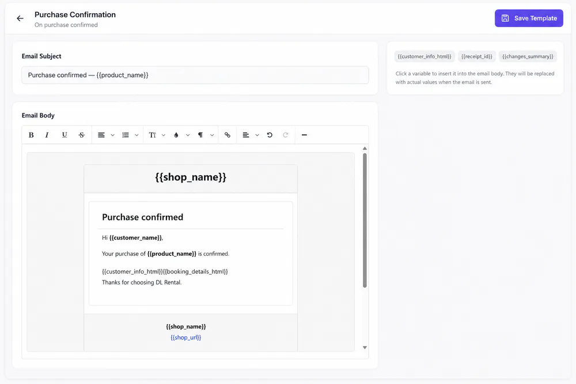
Task: Expand the text color dropdown chevron
Action: [x=188, y=135]
